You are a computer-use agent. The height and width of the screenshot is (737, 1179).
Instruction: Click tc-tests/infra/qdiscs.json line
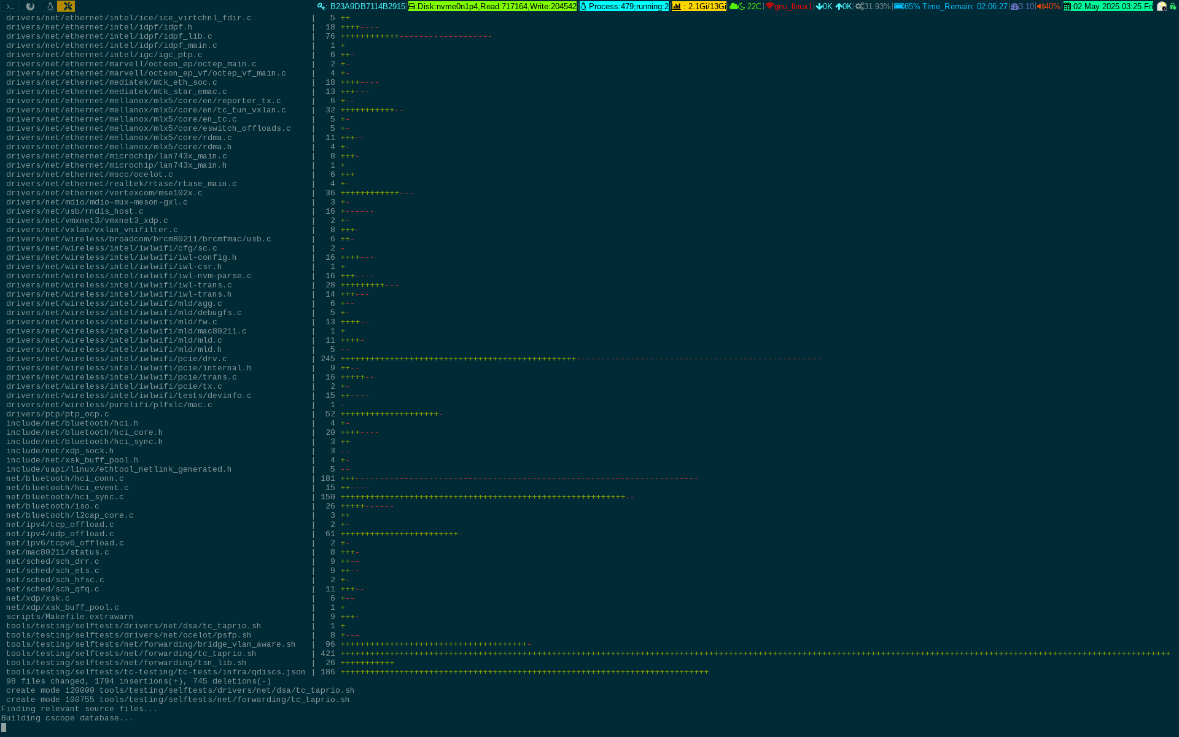357,672
